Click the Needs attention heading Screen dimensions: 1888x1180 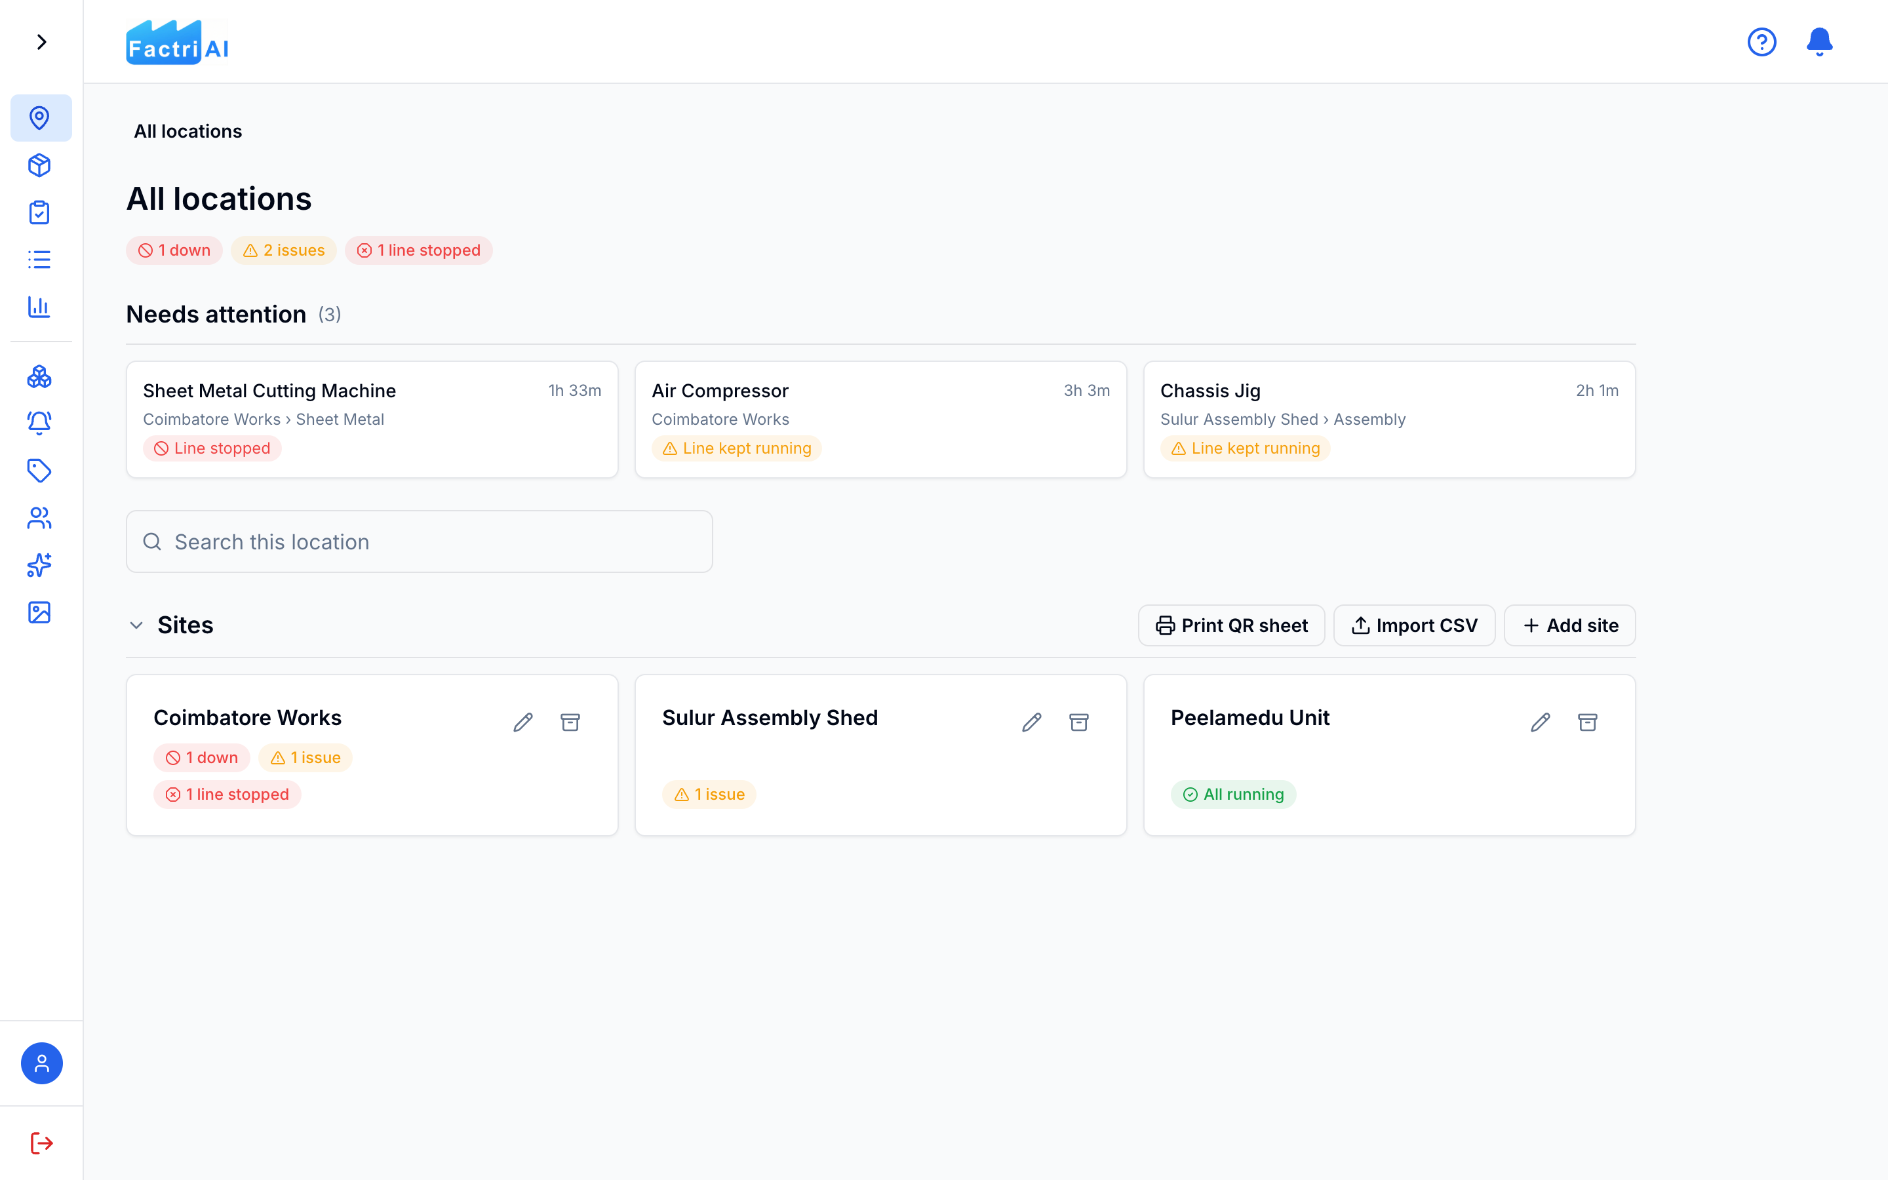coord(216,315)
